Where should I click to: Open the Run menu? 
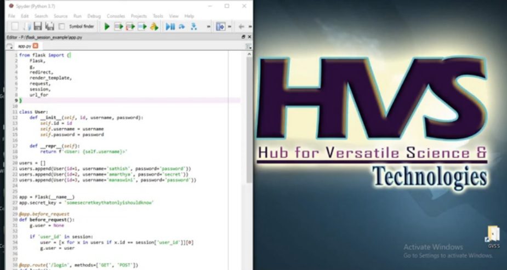tap(77, 16)
